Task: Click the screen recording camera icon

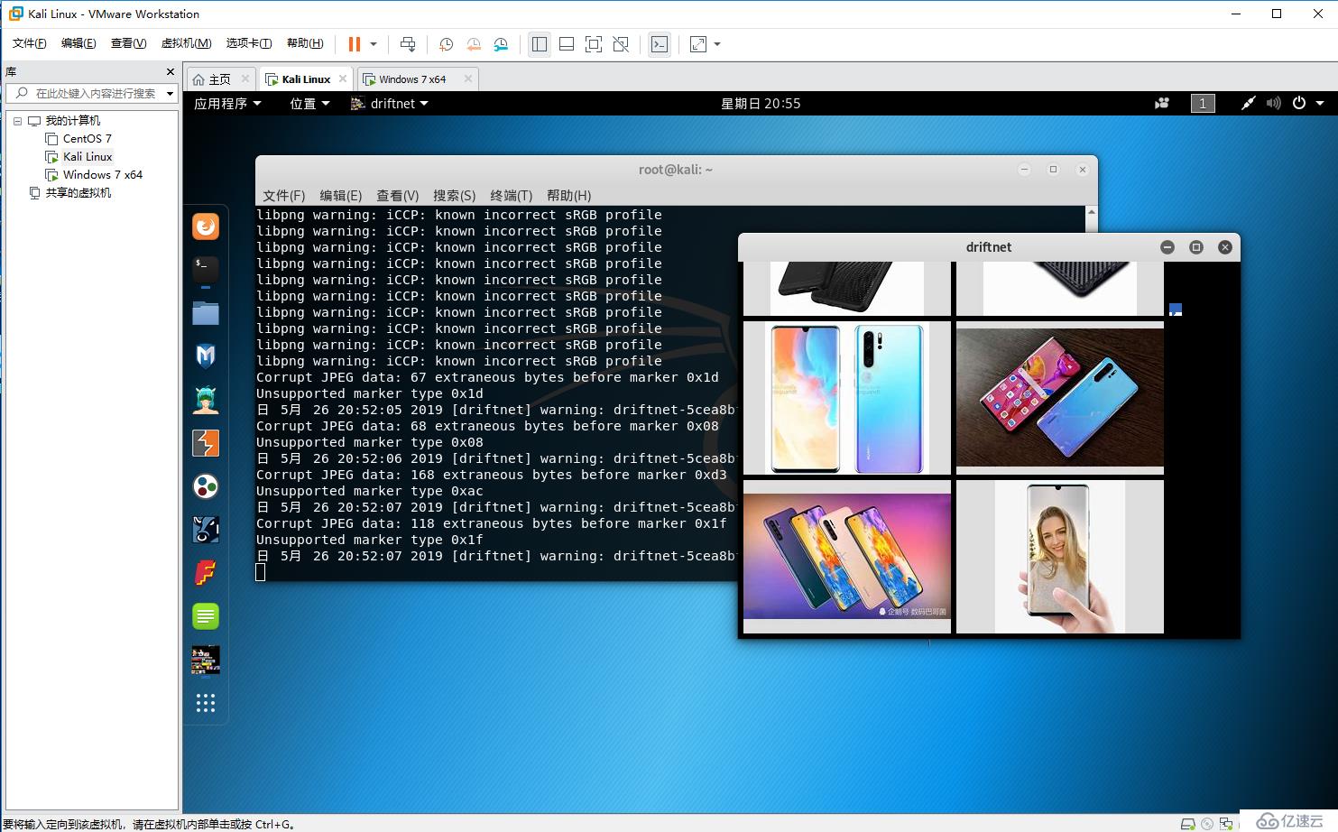Action: pyautogui.click(x=1162, y=104)
